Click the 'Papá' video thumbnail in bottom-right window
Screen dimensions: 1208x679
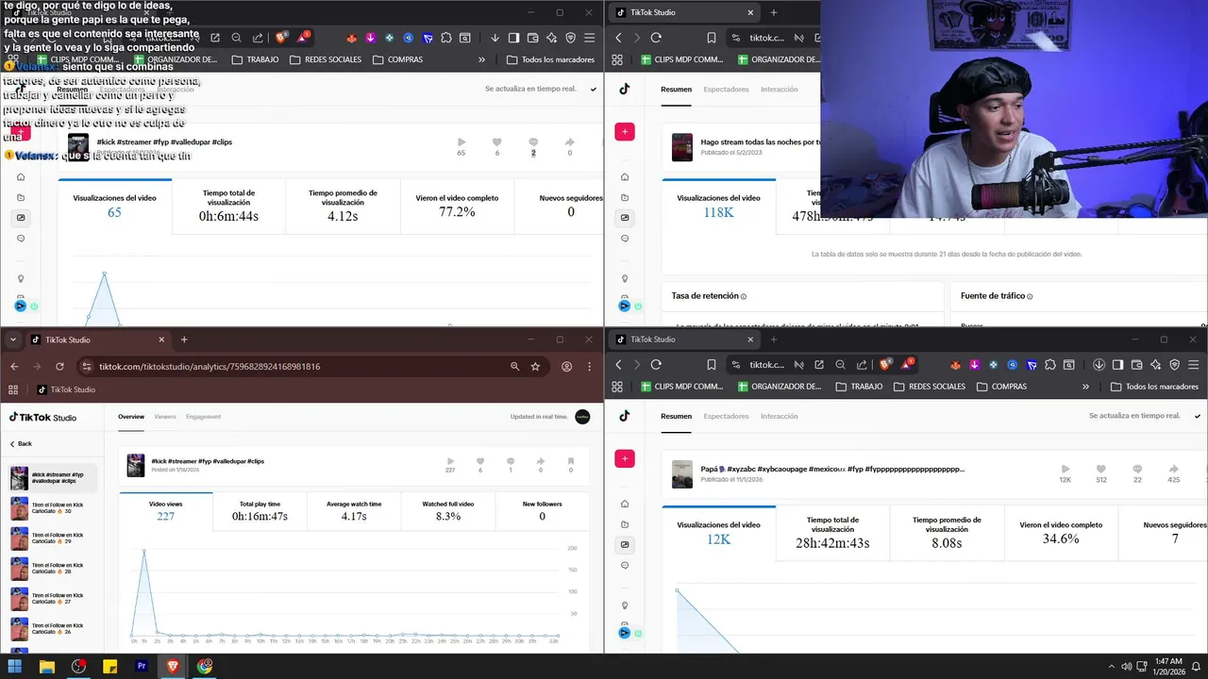point(682,474)
